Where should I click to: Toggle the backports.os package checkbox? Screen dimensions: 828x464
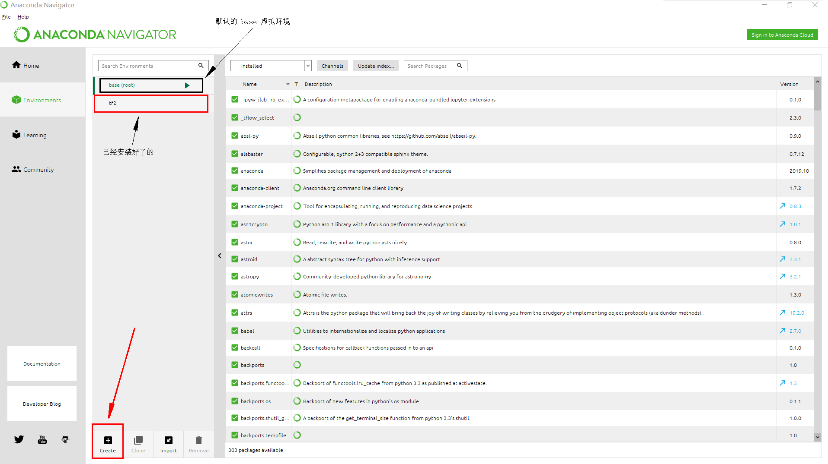click(x=235, y=401)
